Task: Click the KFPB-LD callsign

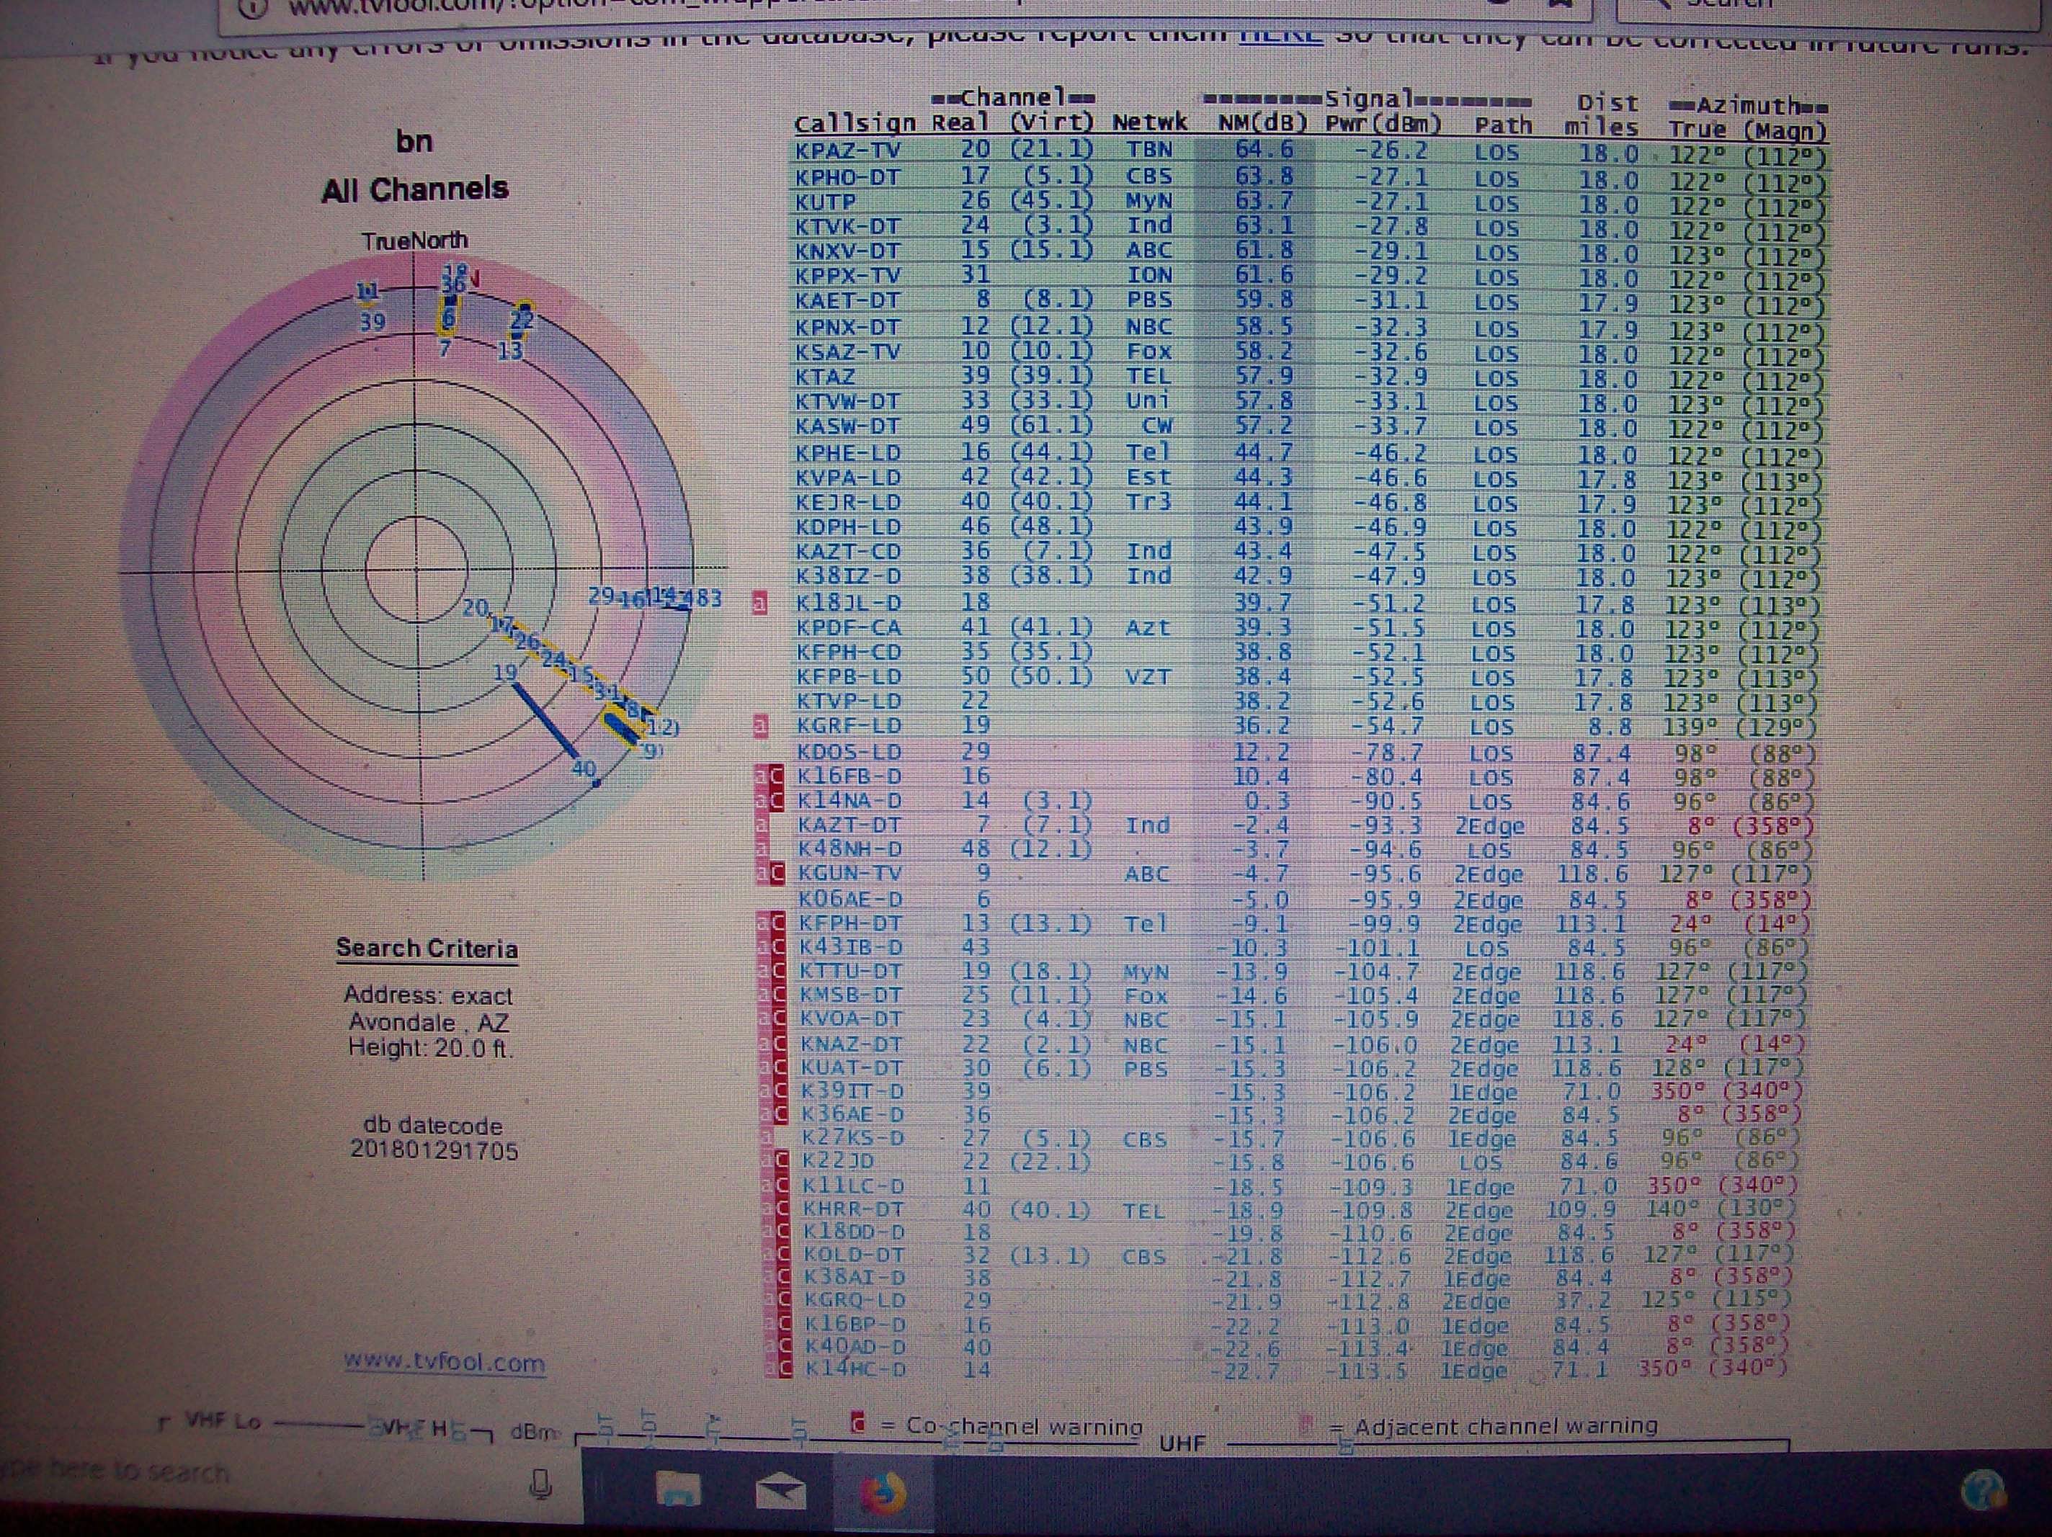Action: pyautogui.click(x=848, y=678)
